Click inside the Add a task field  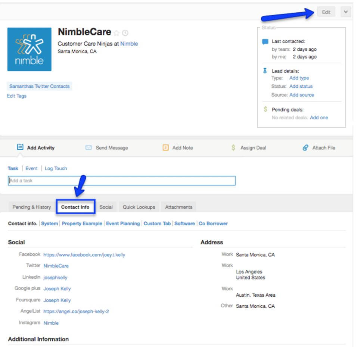(x=121, y=181)
